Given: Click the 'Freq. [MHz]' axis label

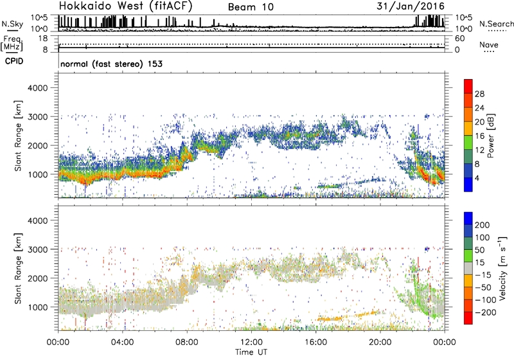Looking at the screenshot, I should [12, 43].
